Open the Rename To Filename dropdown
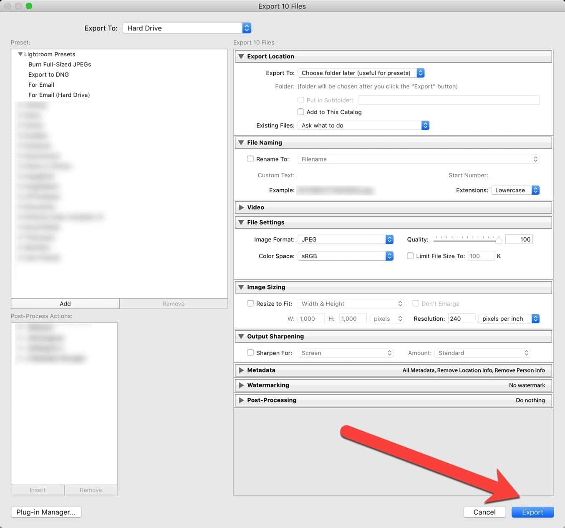This screenshot has width=565, height=528. [x=419, y=159]
